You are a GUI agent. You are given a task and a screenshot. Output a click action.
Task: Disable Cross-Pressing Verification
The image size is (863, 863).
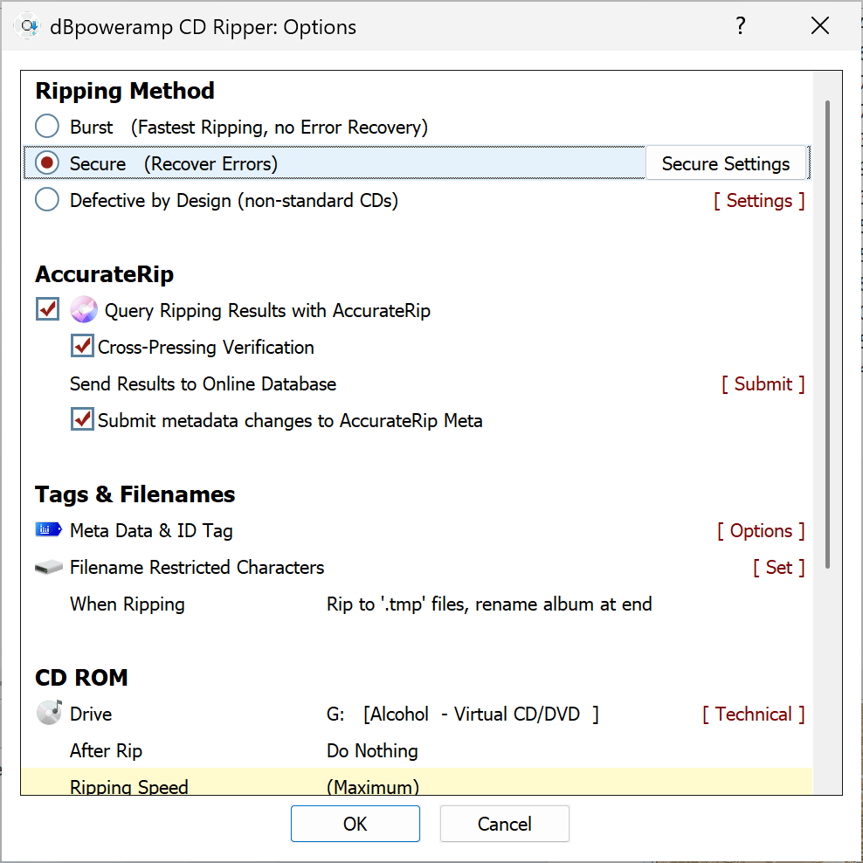[x=81, y=345]
